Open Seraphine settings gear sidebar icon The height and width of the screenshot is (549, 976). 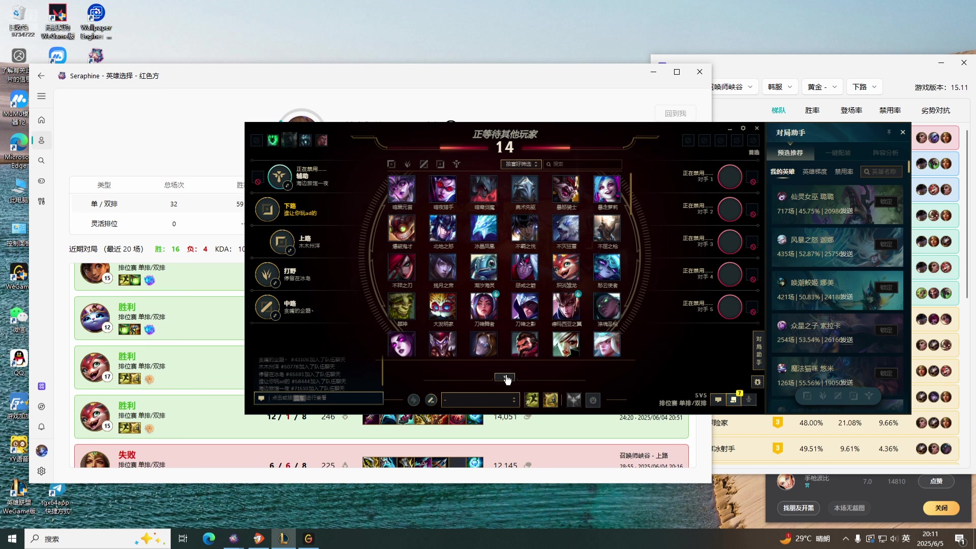point(41,471)
